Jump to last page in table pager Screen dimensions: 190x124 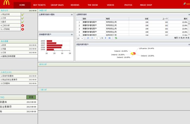point(109,38)
